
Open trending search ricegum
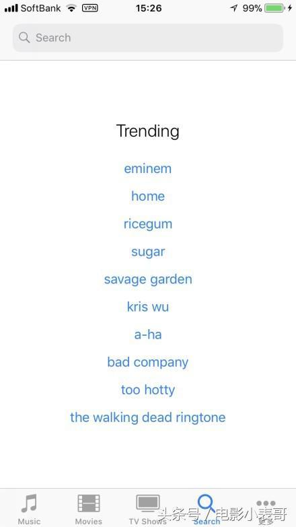(x=148, y=224)
